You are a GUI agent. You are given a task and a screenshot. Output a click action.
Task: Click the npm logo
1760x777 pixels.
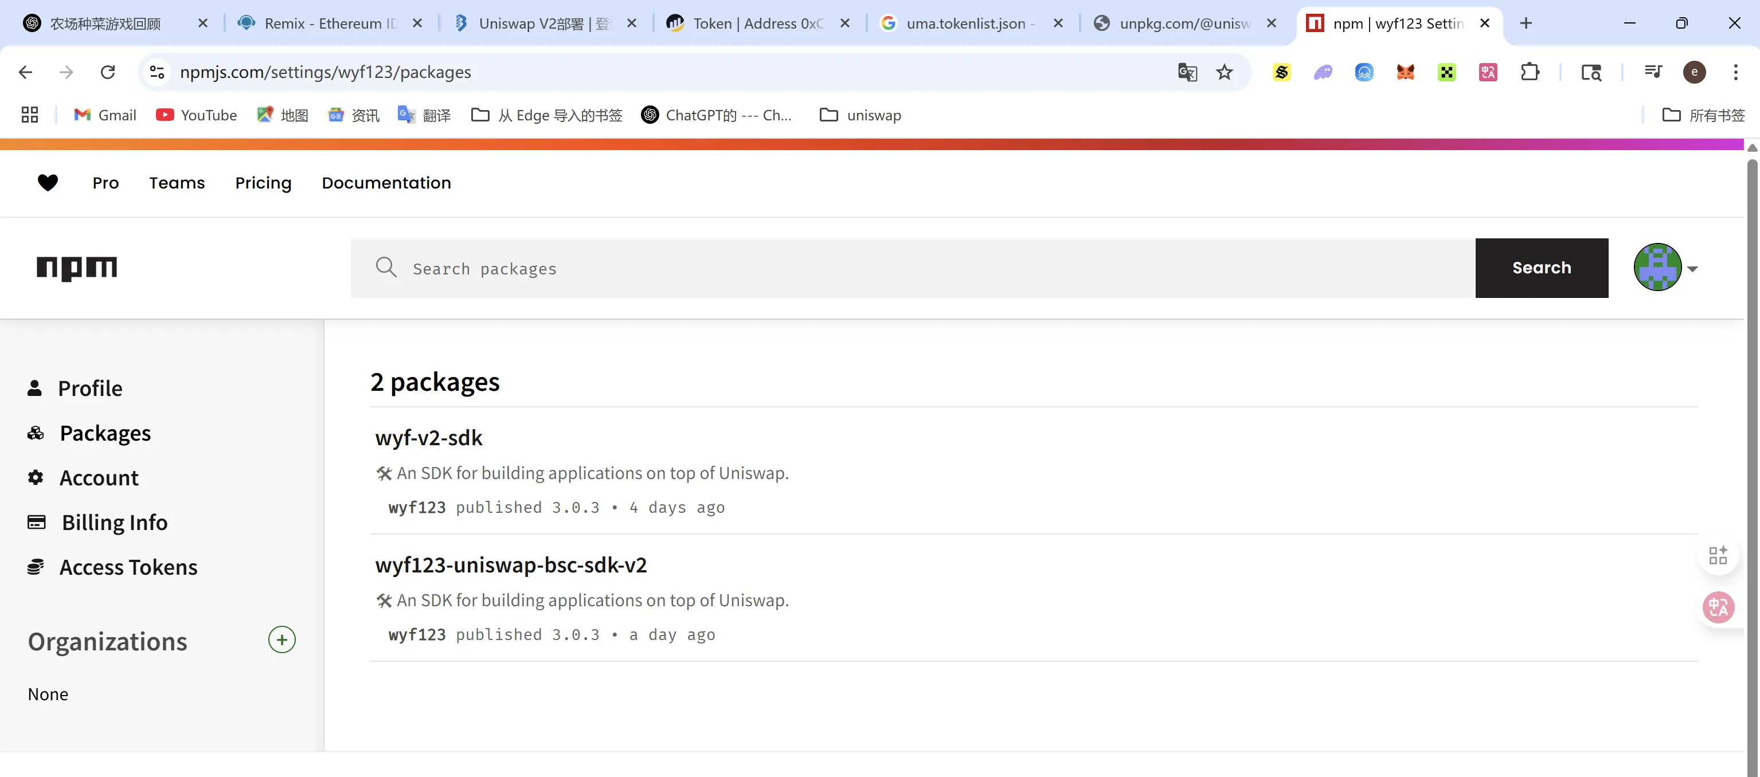(76, 268)
